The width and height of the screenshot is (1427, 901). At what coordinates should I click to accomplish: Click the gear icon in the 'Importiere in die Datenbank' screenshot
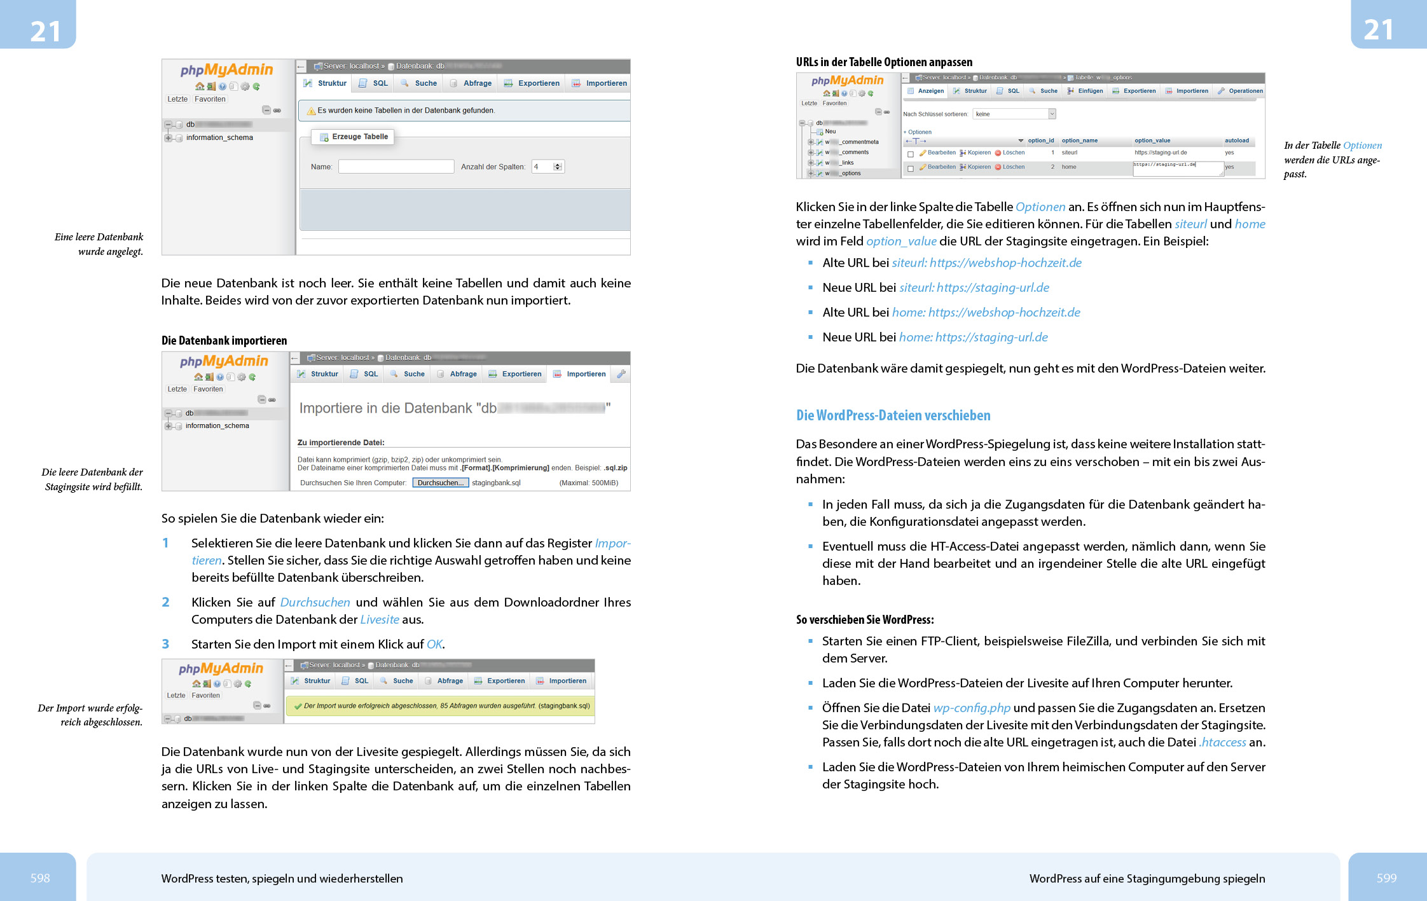[x=242, y=377]
